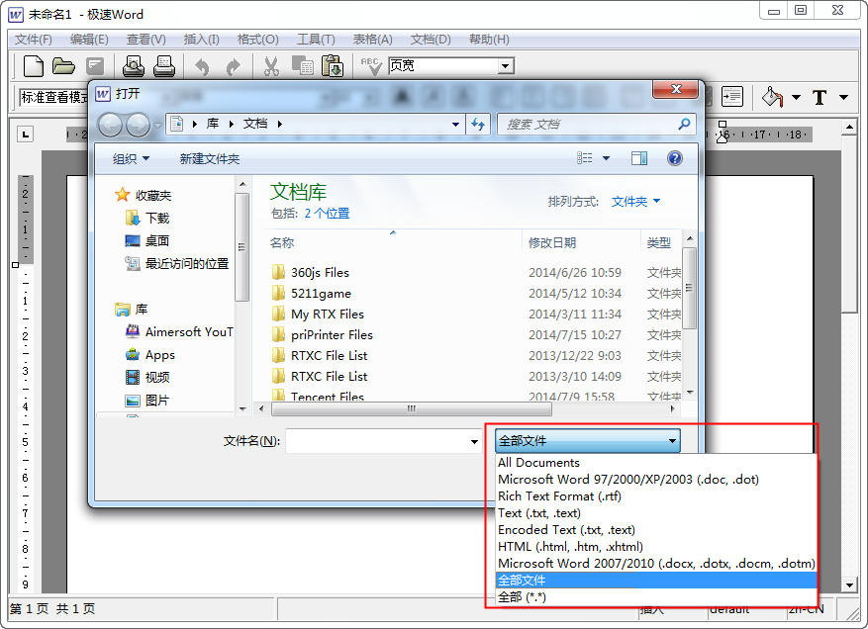Collapse the 全部文件 file type combo box
The image size is (868, 629).
pyautogui.click(x=587, y=441)
